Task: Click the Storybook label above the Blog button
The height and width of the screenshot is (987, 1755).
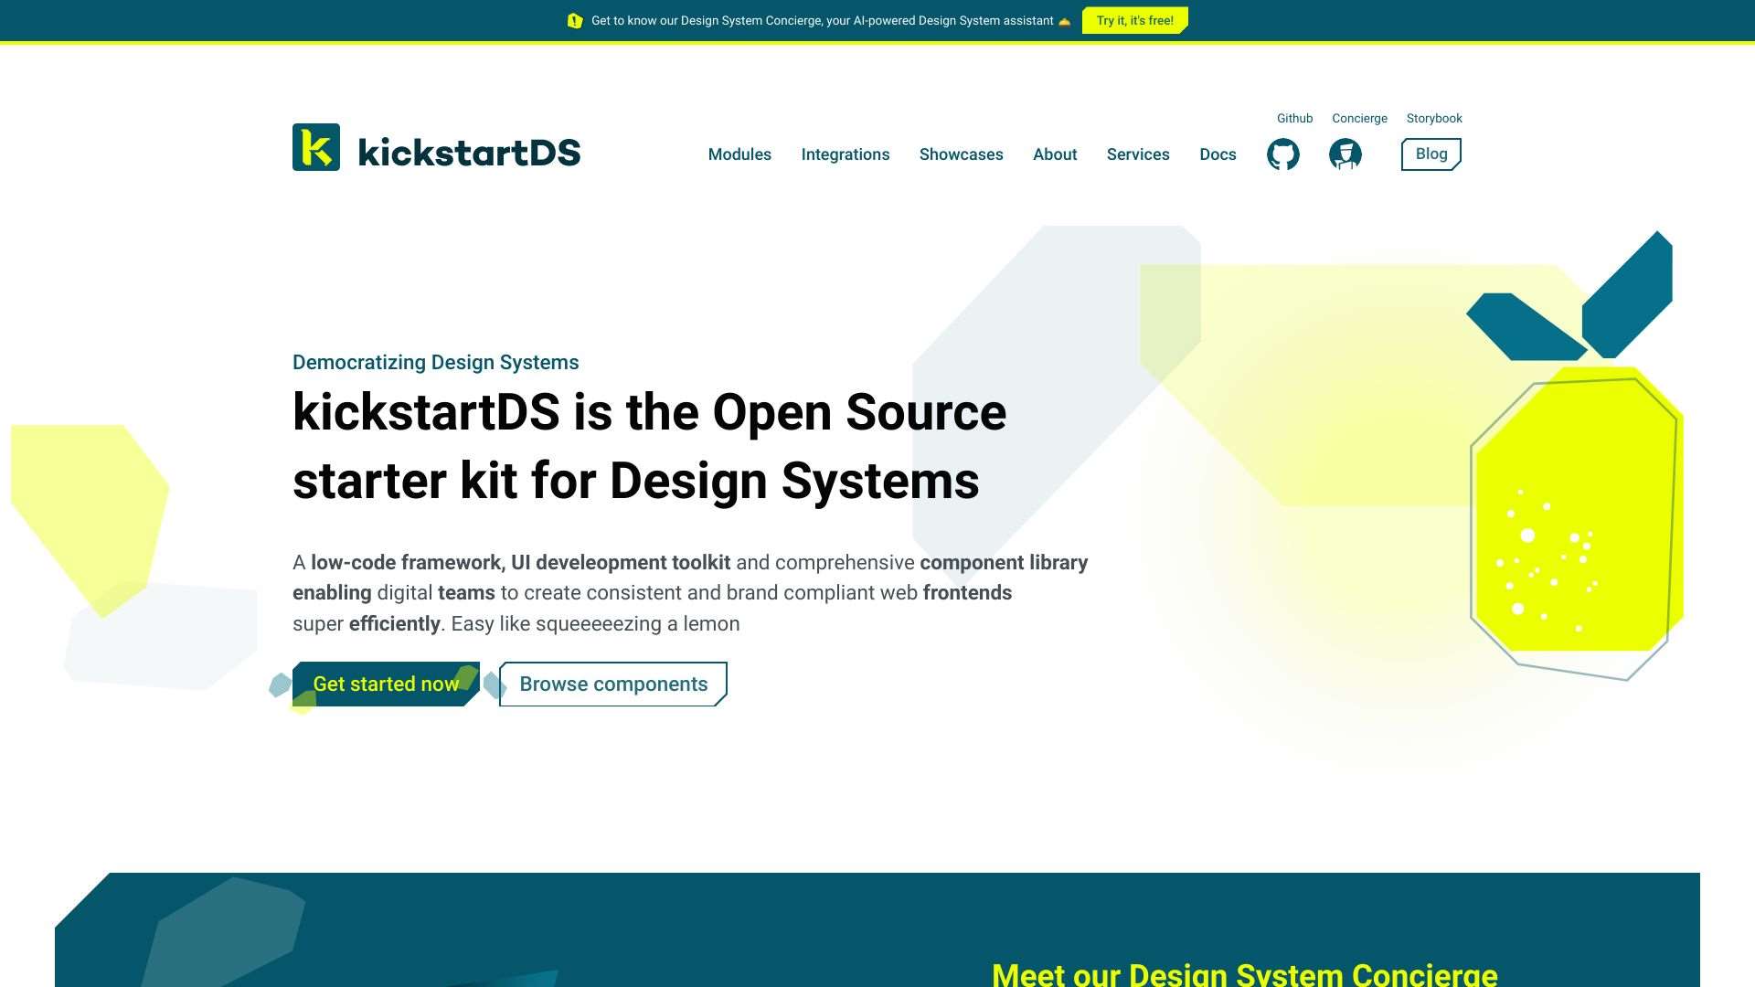Action: point(1434,118)
